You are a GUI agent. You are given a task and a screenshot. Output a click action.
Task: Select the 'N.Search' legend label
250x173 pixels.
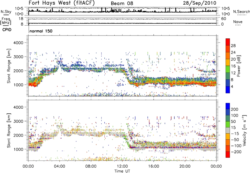pyautogui.click(x=241, y=12)
